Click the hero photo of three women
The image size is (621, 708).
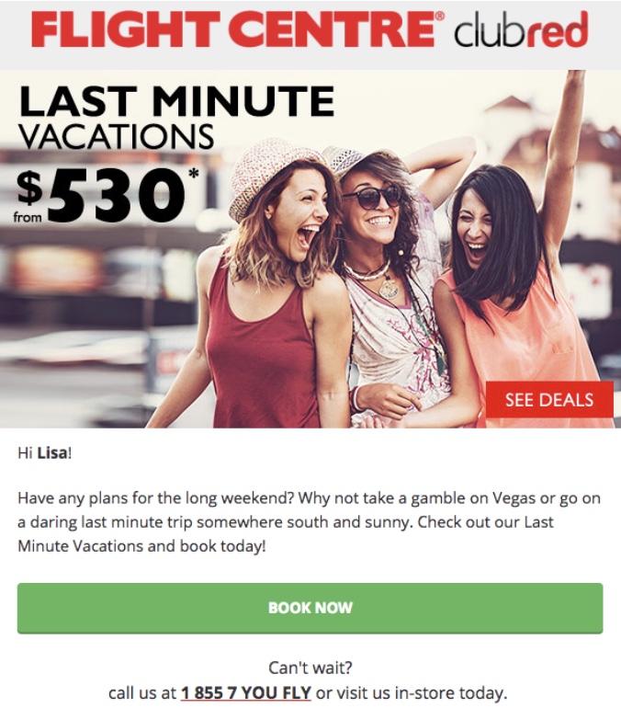(310, 249)
